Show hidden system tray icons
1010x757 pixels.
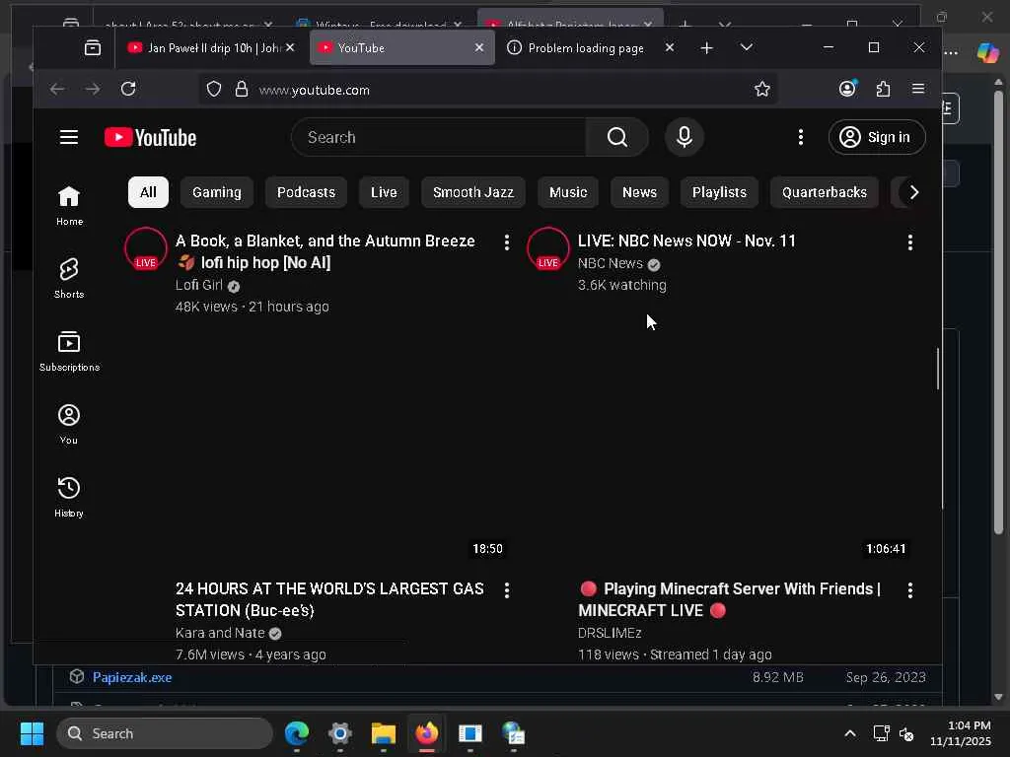pyautogui.click(x=850, y=733)
